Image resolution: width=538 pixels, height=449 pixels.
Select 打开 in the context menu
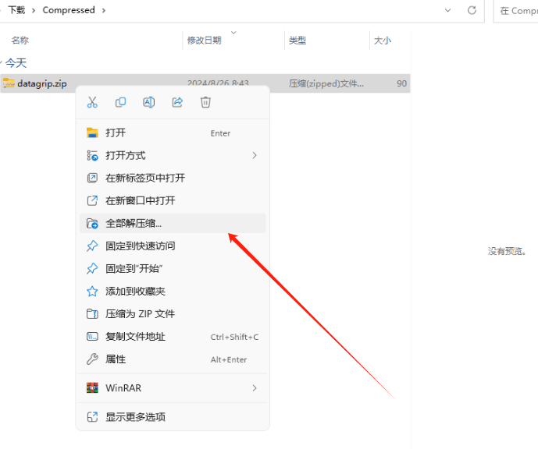click(116, 133)
